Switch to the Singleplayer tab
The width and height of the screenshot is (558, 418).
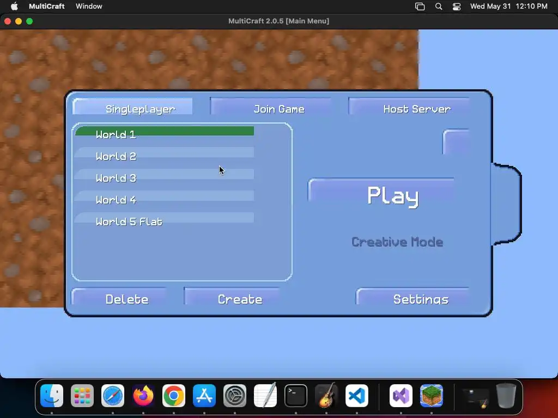tap(132, 107)
